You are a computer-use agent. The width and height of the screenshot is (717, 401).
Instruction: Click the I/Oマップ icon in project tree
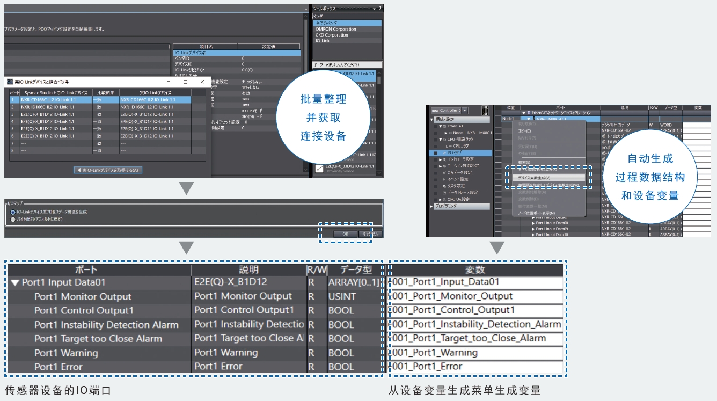click(x=444, y=153)
